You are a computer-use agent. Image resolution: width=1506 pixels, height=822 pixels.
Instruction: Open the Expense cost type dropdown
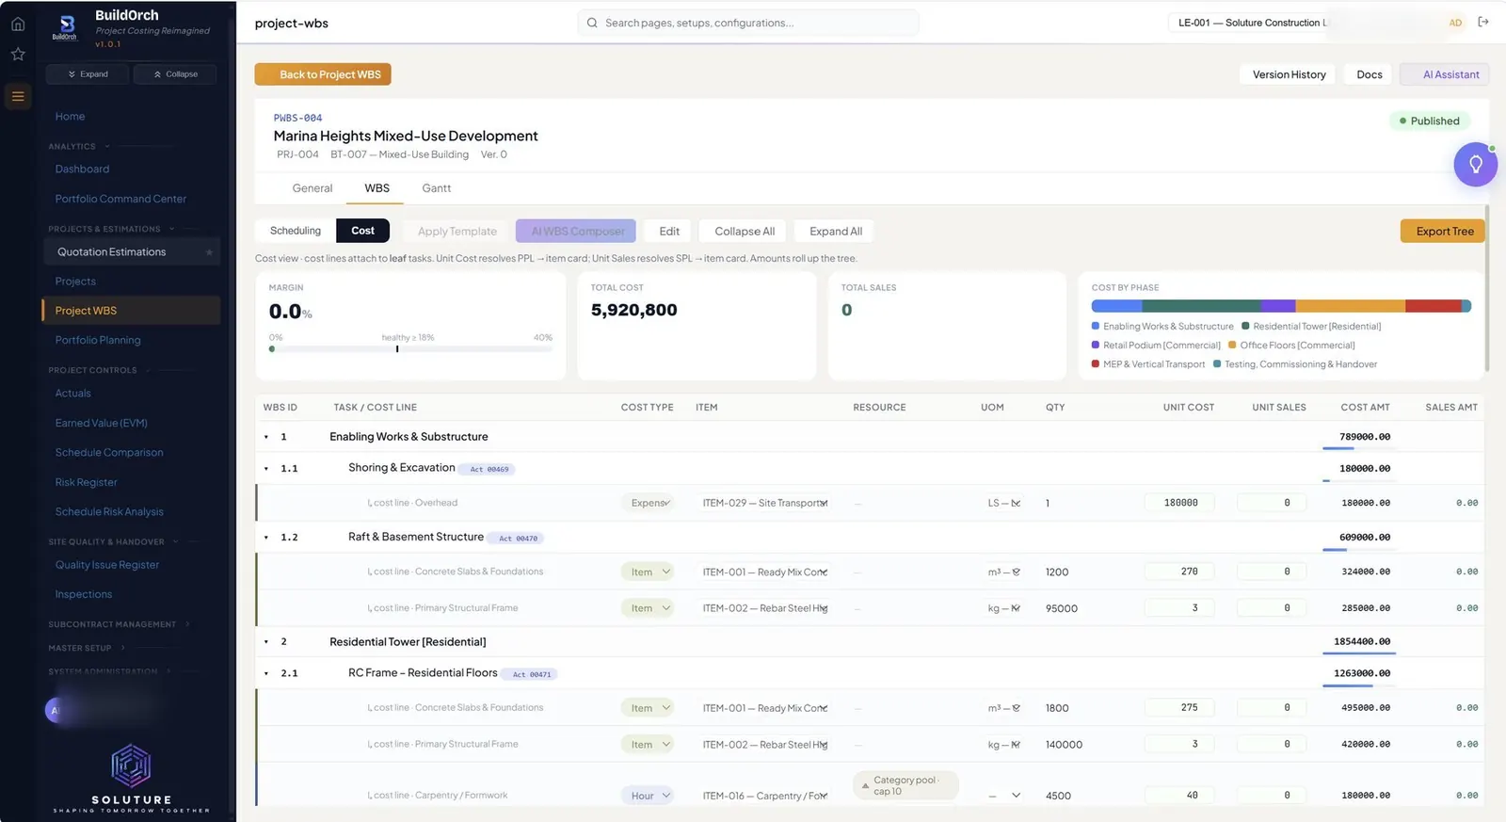point(648,503)
